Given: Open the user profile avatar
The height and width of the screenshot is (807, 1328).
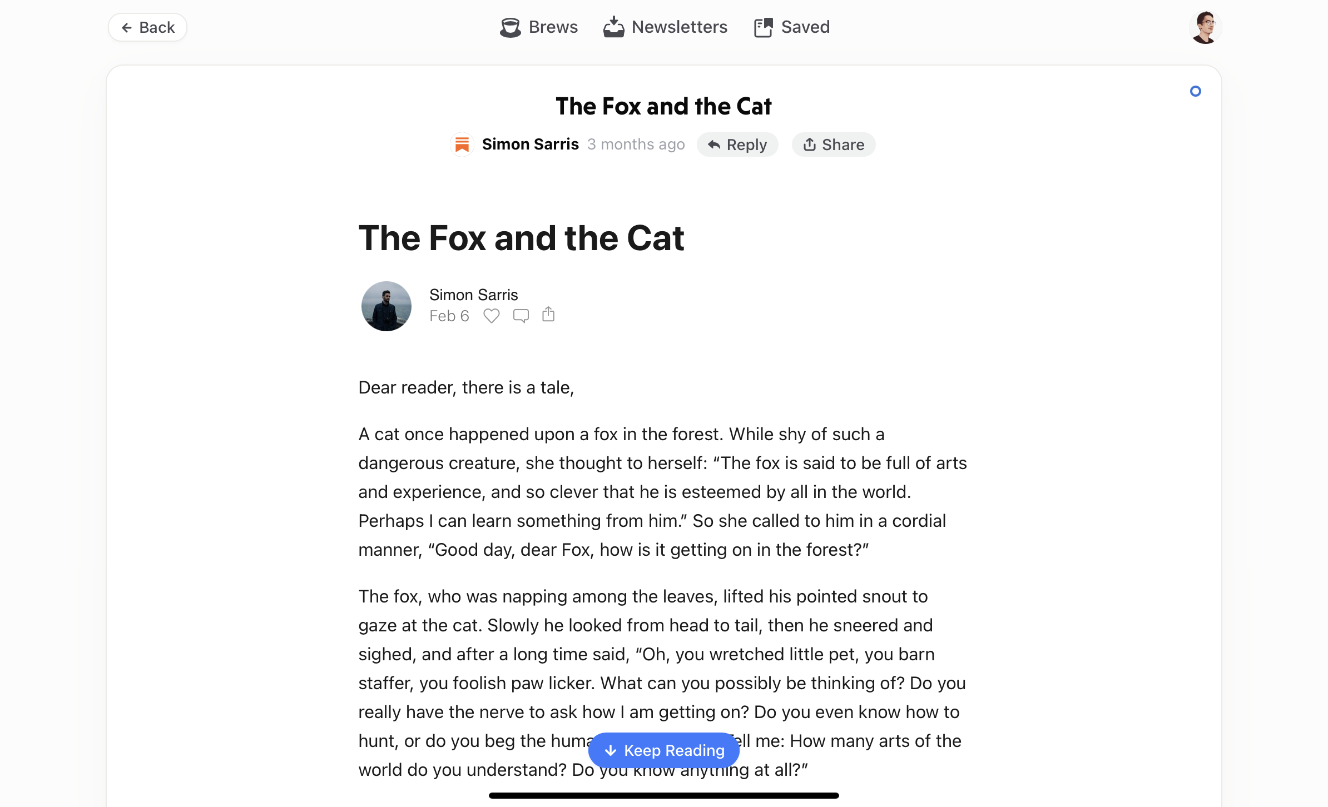Looking at the screenshot, I should pyautogui.click(x=1205, y=27).
